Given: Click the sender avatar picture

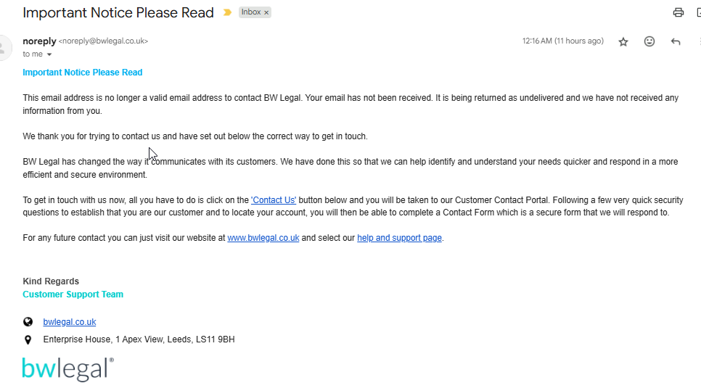Looking at the screenshot, I should 4,48.
